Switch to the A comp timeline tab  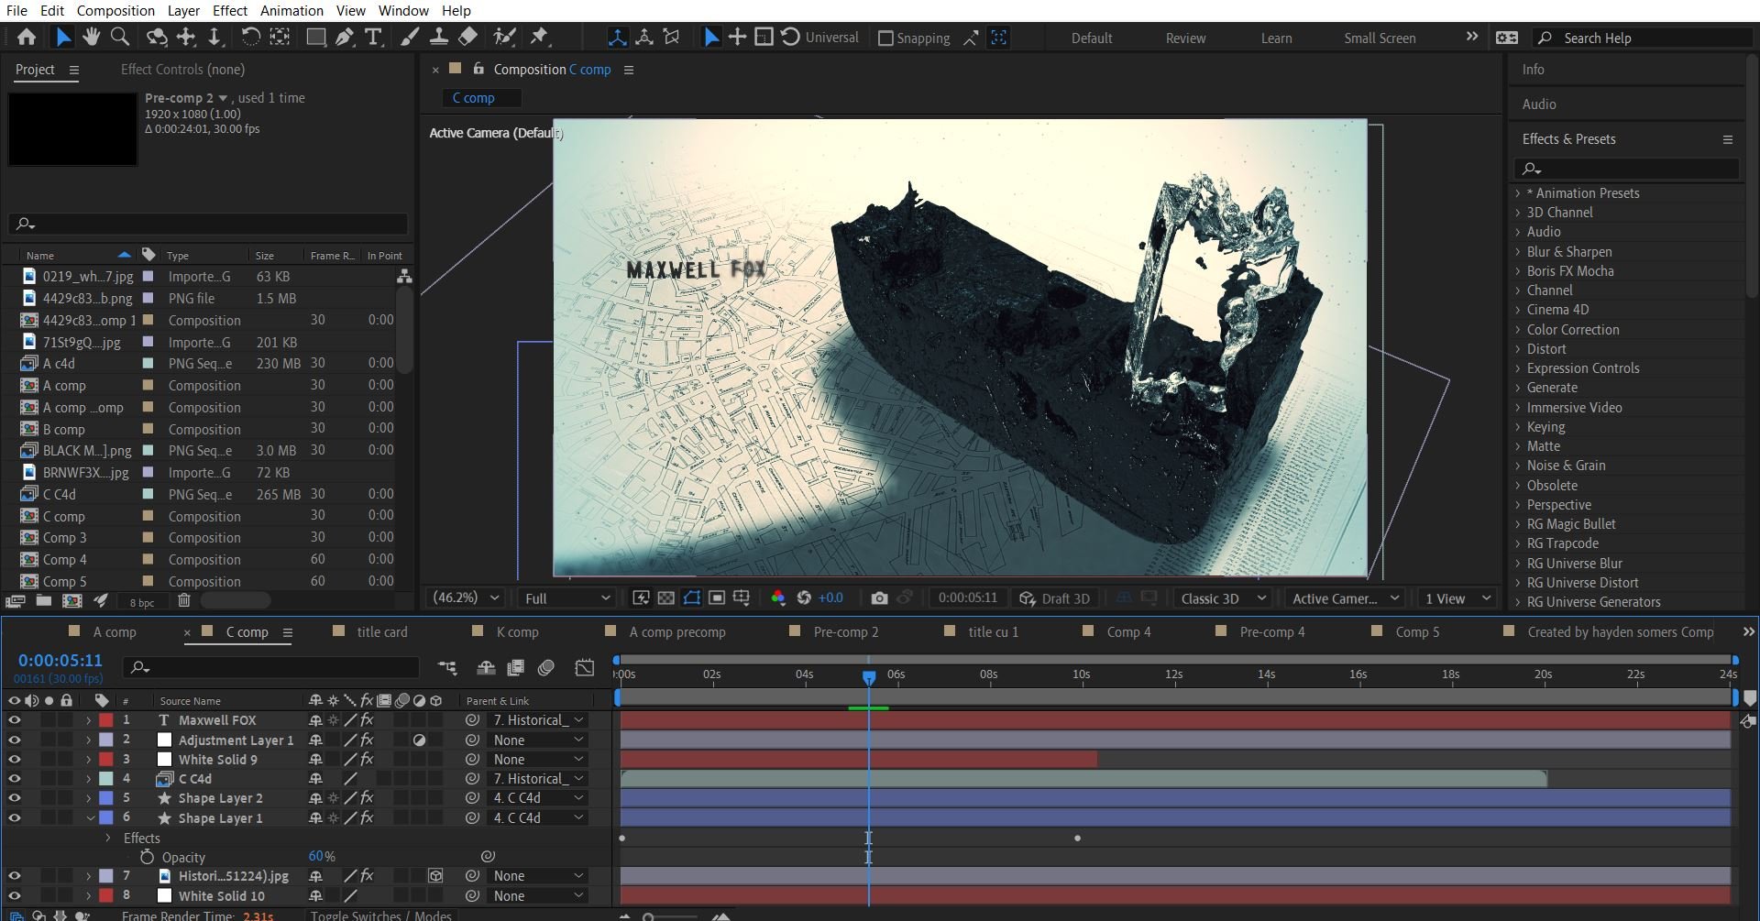point(115,632)
